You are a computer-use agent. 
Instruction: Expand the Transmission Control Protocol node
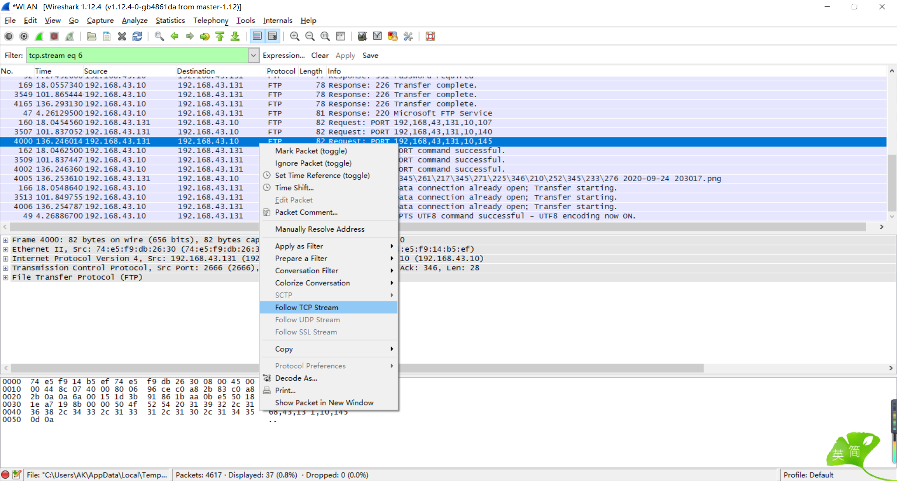6,268
